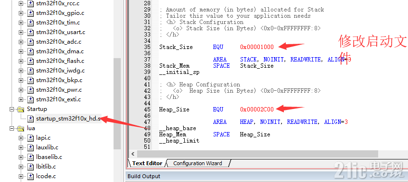Click the stm32f10x_adc.c file icon

[31, 42]
